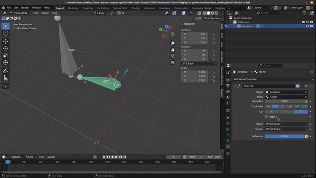
Task: Click the End frame field
Action: pyautogui.click(x=214, y=157)
